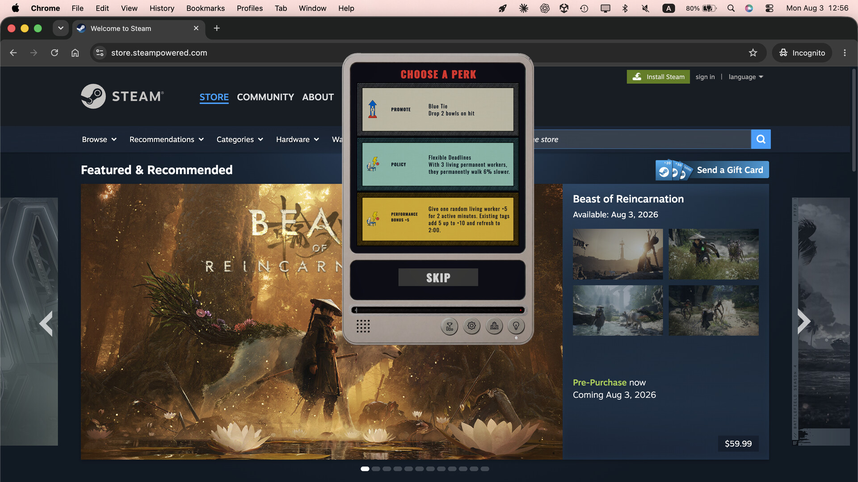The height and width of the screenshot is (482, 858).
Task: Open the top-left Beast of Reincarnation screenshot
Action: coord(618,254)
